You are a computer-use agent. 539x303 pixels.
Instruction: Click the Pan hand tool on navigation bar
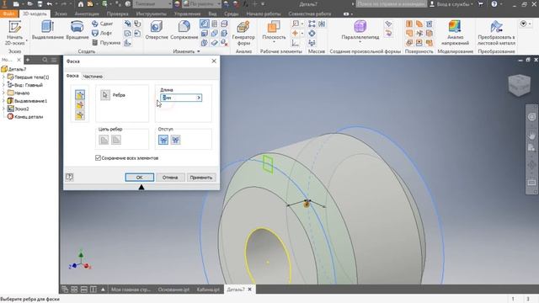coord(531,136)
